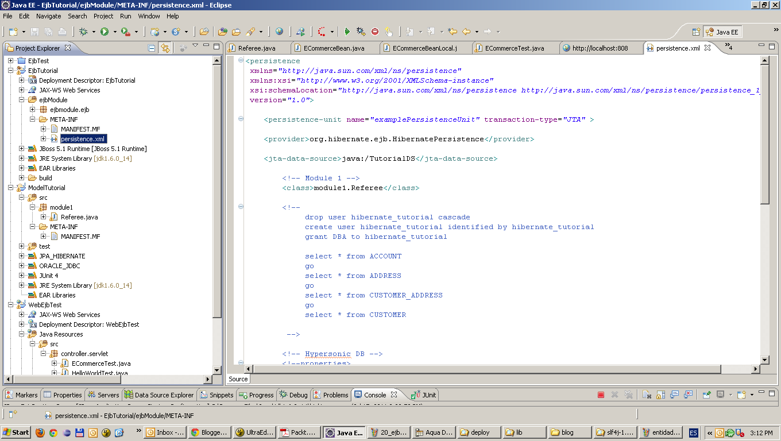Click the Windows Start button

[x=14, y=432]
